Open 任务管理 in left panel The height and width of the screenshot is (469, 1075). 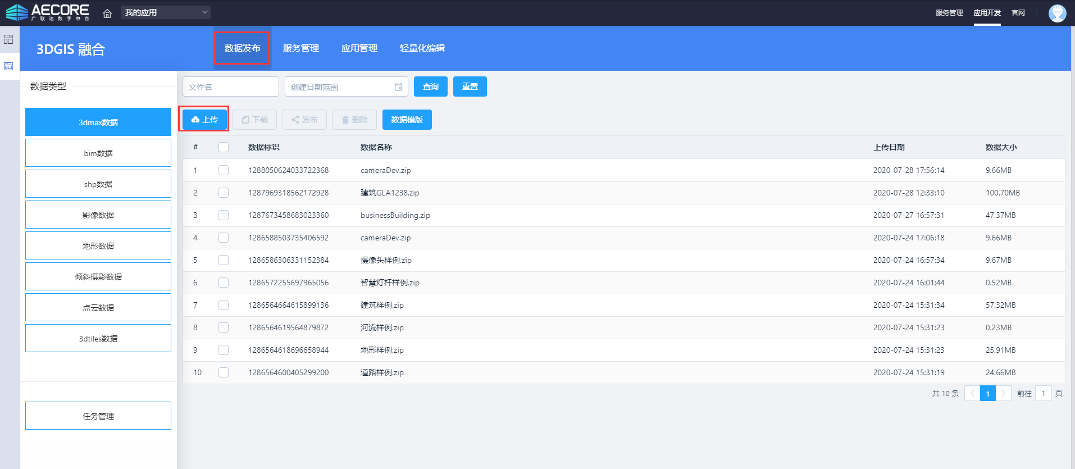click(x=98, y=416)
